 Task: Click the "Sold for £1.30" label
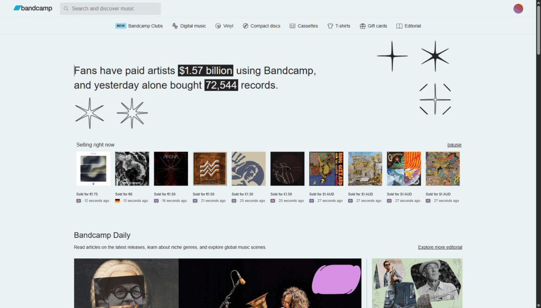242,194
